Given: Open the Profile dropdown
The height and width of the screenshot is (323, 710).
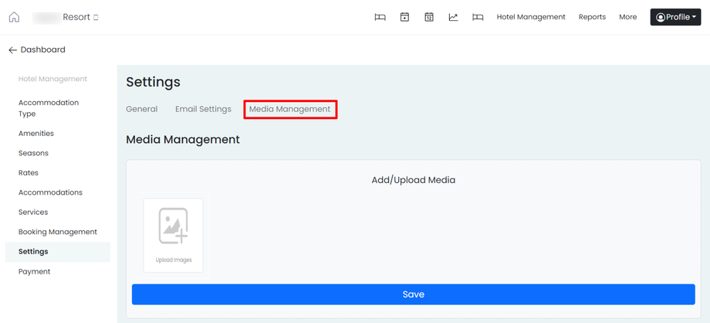Looking at the screenshot, I should point(675,17).
